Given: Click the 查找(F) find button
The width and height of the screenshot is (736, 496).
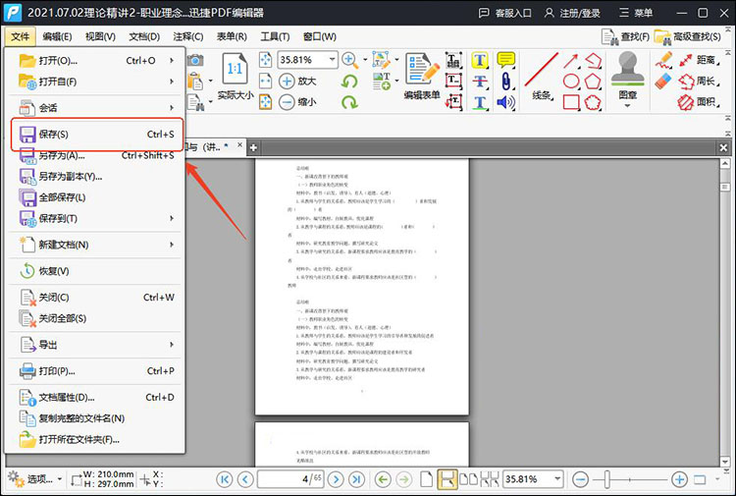Looking at the screenshot, I should click(x=626, y=36).
